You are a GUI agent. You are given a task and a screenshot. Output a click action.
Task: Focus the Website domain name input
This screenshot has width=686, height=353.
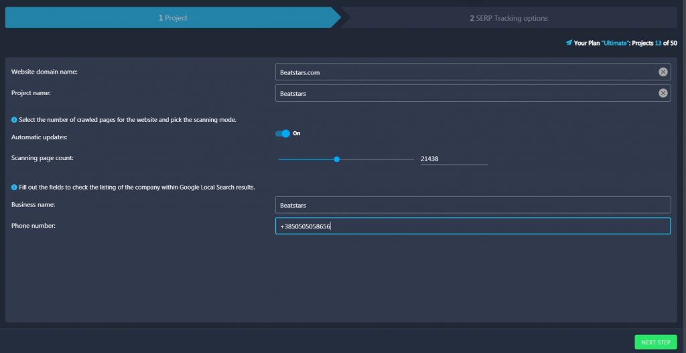(467, 72)
